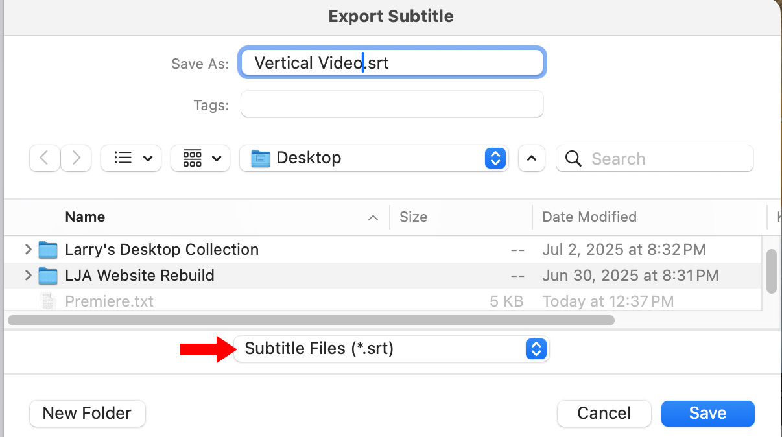This screenshot has height=437, width=782.
Task: Click the back navigation arrow
Action: point(45,158)
